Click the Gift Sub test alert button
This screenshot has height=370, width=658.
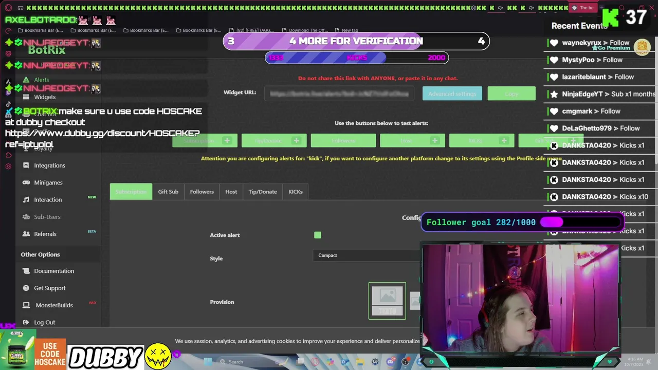tap(551, 140)
